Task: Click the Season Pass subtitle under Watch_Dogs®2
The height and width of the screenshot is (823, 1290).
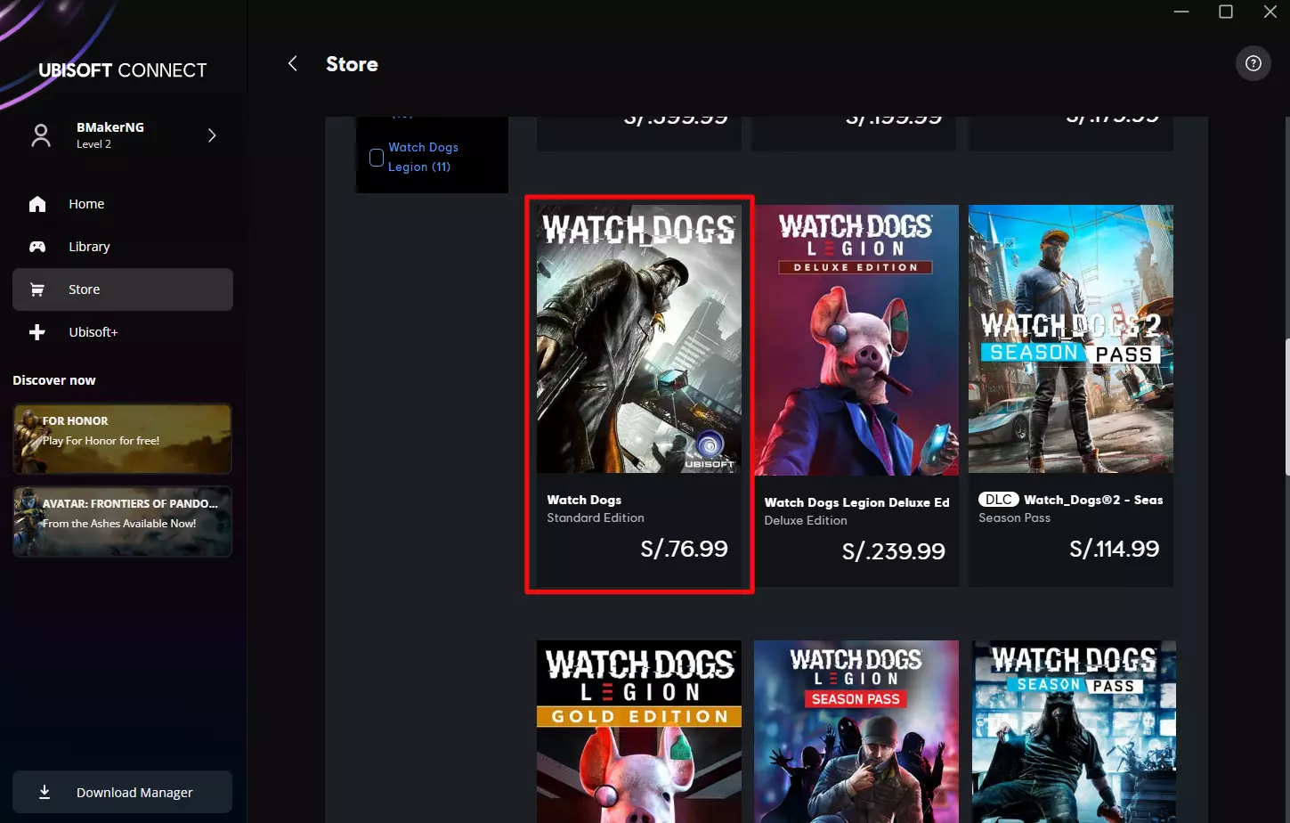Action: [1014, 517]
